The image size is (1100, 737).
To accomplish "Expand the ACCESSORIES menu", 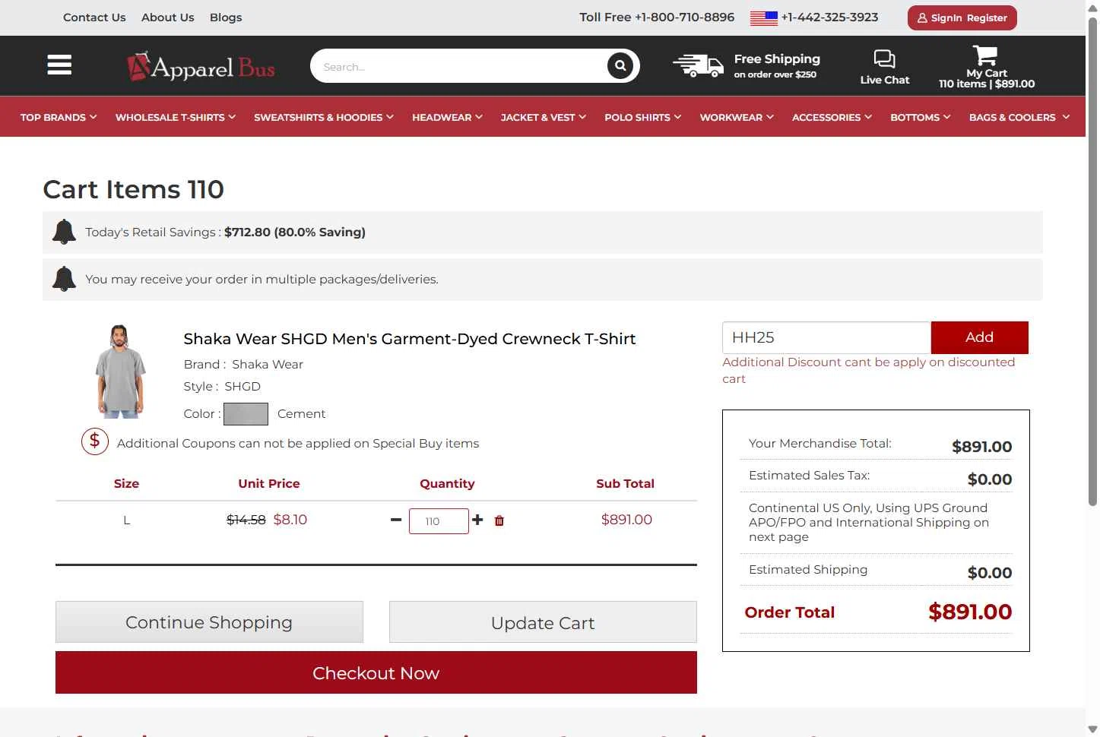I will tap(832, 117).
